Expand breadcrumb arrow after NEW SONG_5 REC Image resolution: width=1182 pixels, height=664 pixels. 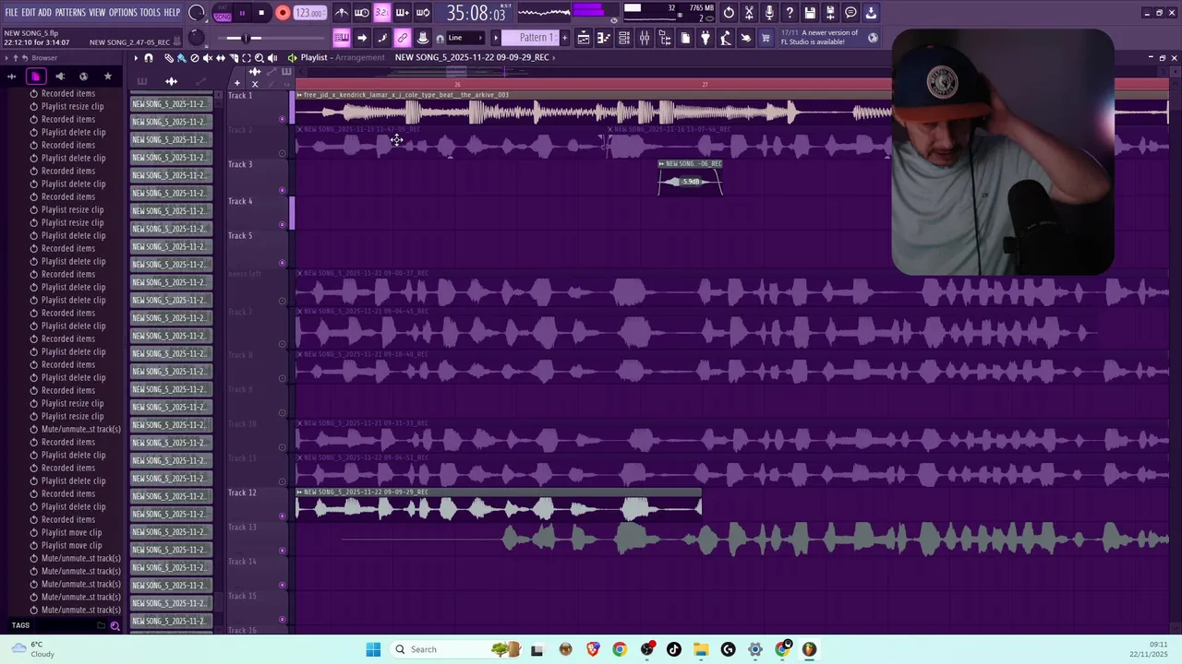pos(553,57)
